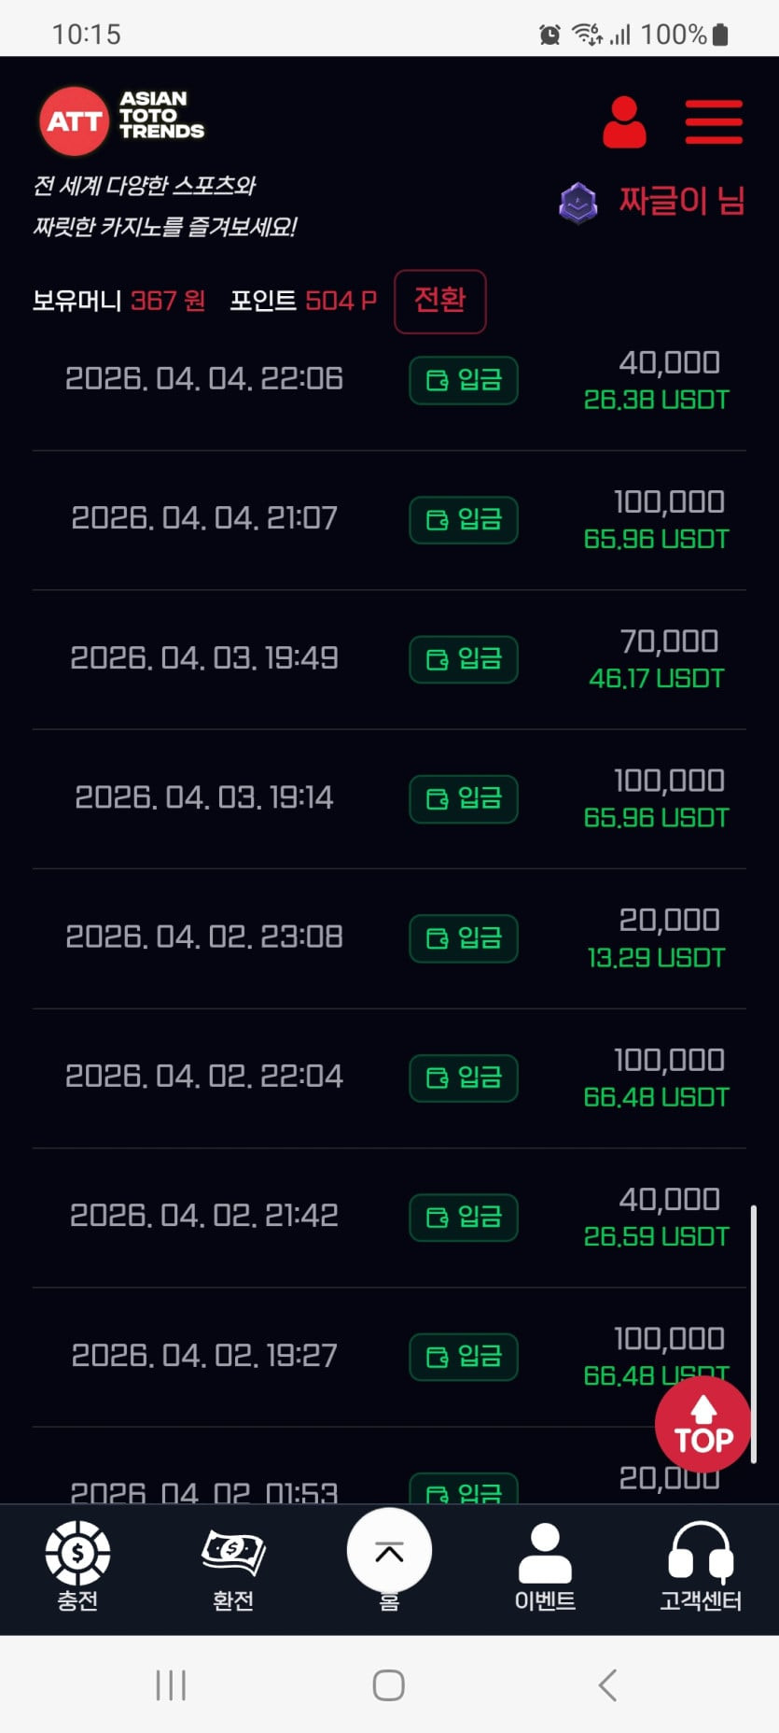This screenshot has width=779, height=1733.
Task: Select the 2026.04.04 21:07 deposit row
Action: click(203, 518)
